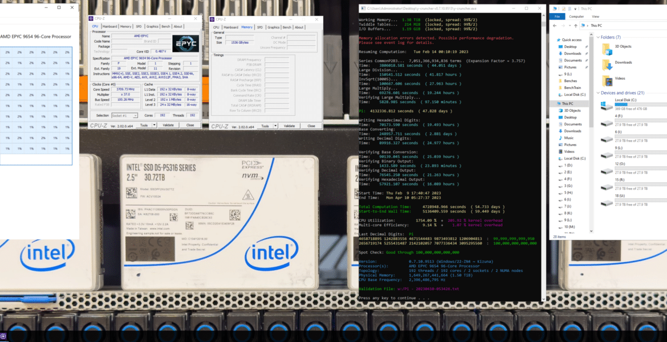Select the Videos folder icon under Folders
Viewport: 667px width, 342px height.
(607, 80)
